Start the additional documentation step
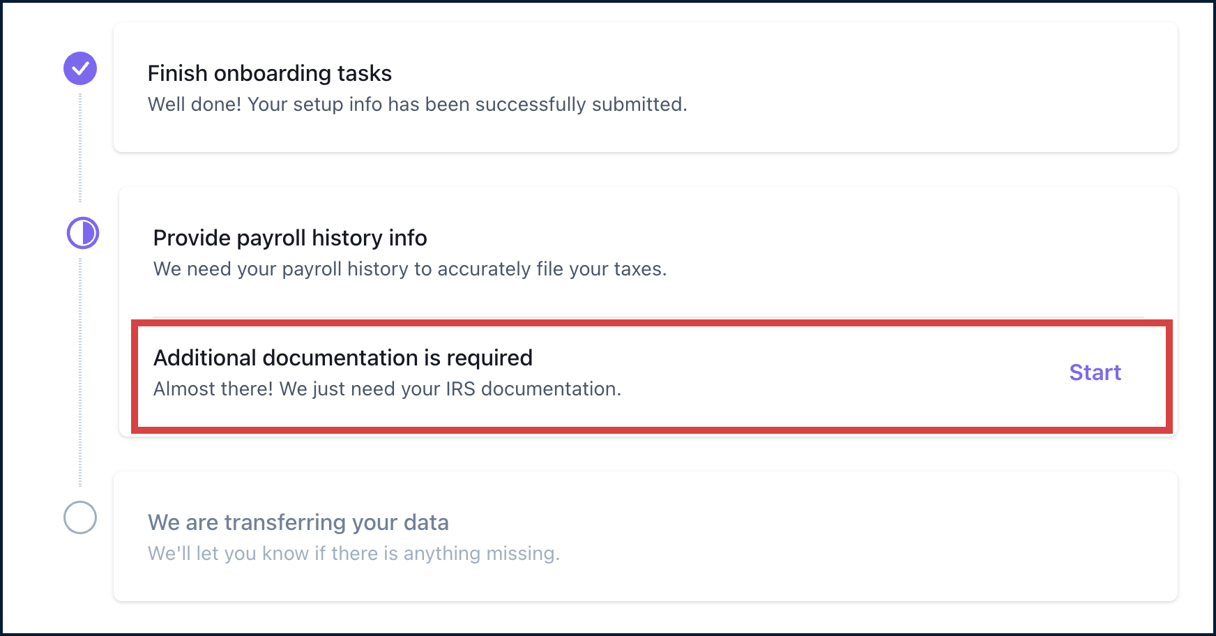 pyautogui.click(x=1095, y=372)
